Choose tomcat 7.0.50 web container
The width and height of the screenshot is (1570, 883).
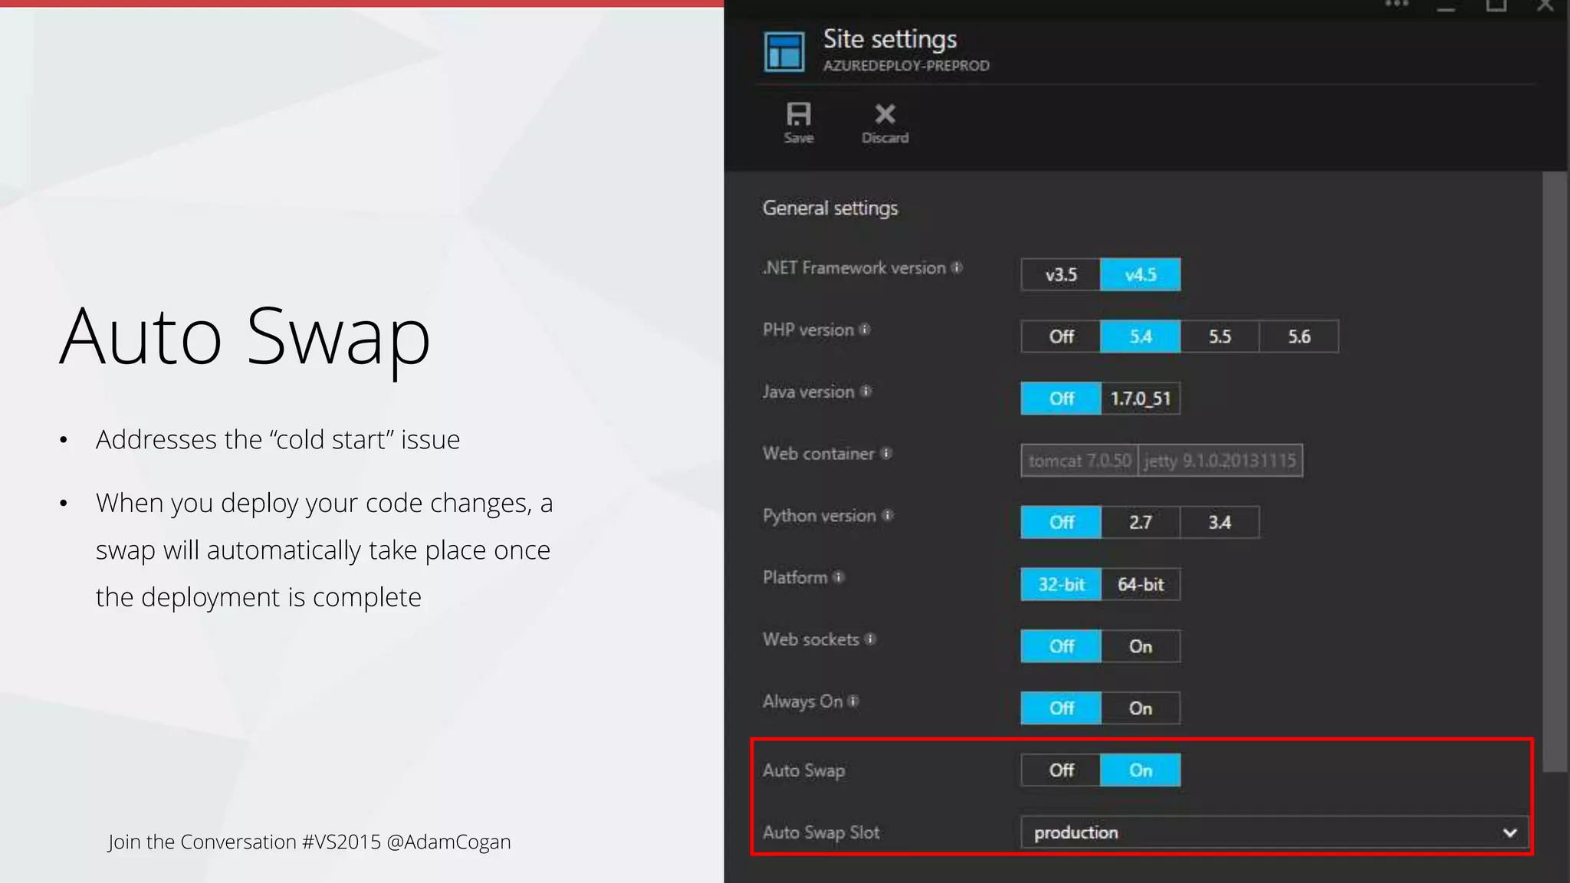pos(1079,461)
